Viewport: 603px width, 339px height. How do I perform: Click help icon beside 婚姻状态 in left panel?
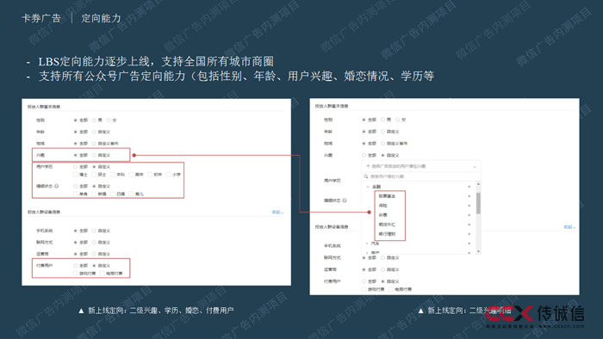[x=57, y=186]
